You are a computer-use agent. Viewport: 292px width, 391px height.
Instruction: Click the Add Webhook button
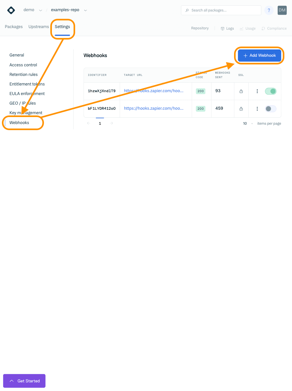[259, 55]
